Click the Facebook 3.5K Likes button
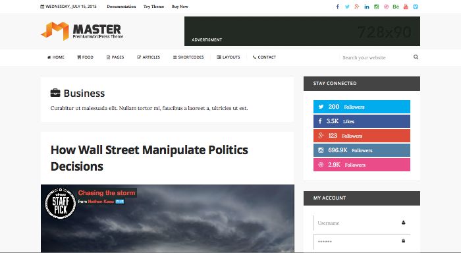Screen dimensions: 461x253 coord(362,121)
